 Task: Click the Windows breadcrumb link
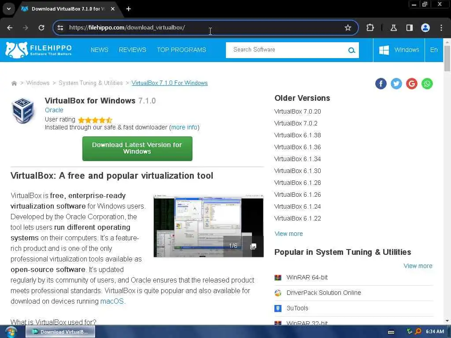pos(38,83)
